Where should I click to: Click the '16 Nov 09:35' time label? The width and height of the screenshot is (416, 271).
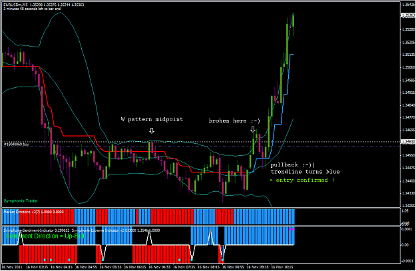(x=258, y=267)
